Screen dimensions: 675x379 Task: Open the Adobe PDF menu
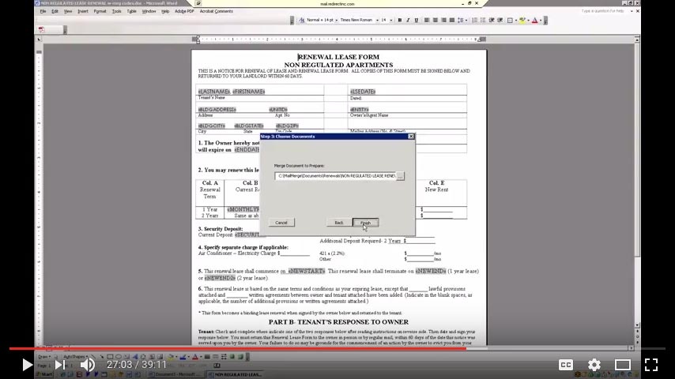(184, 11)
